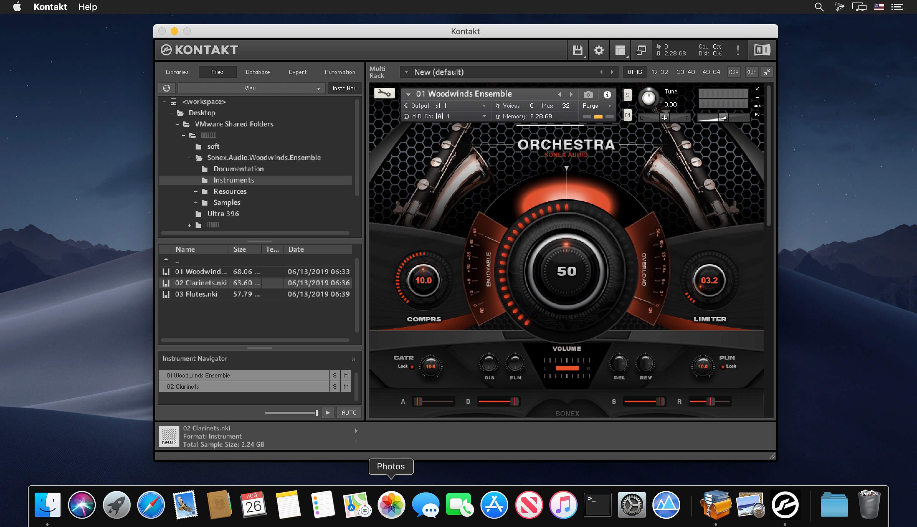
Task: Open the workspace layout management icon
Action: (620, 50)
